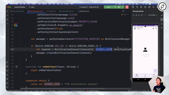
Task: Open the editor tab bar options dots
Action: pos(129,11)
